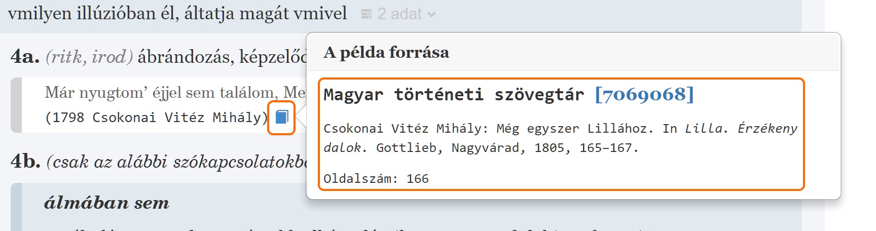Click the list icon beside "2 adat"

pyautogui.click(x=367, y=14)
